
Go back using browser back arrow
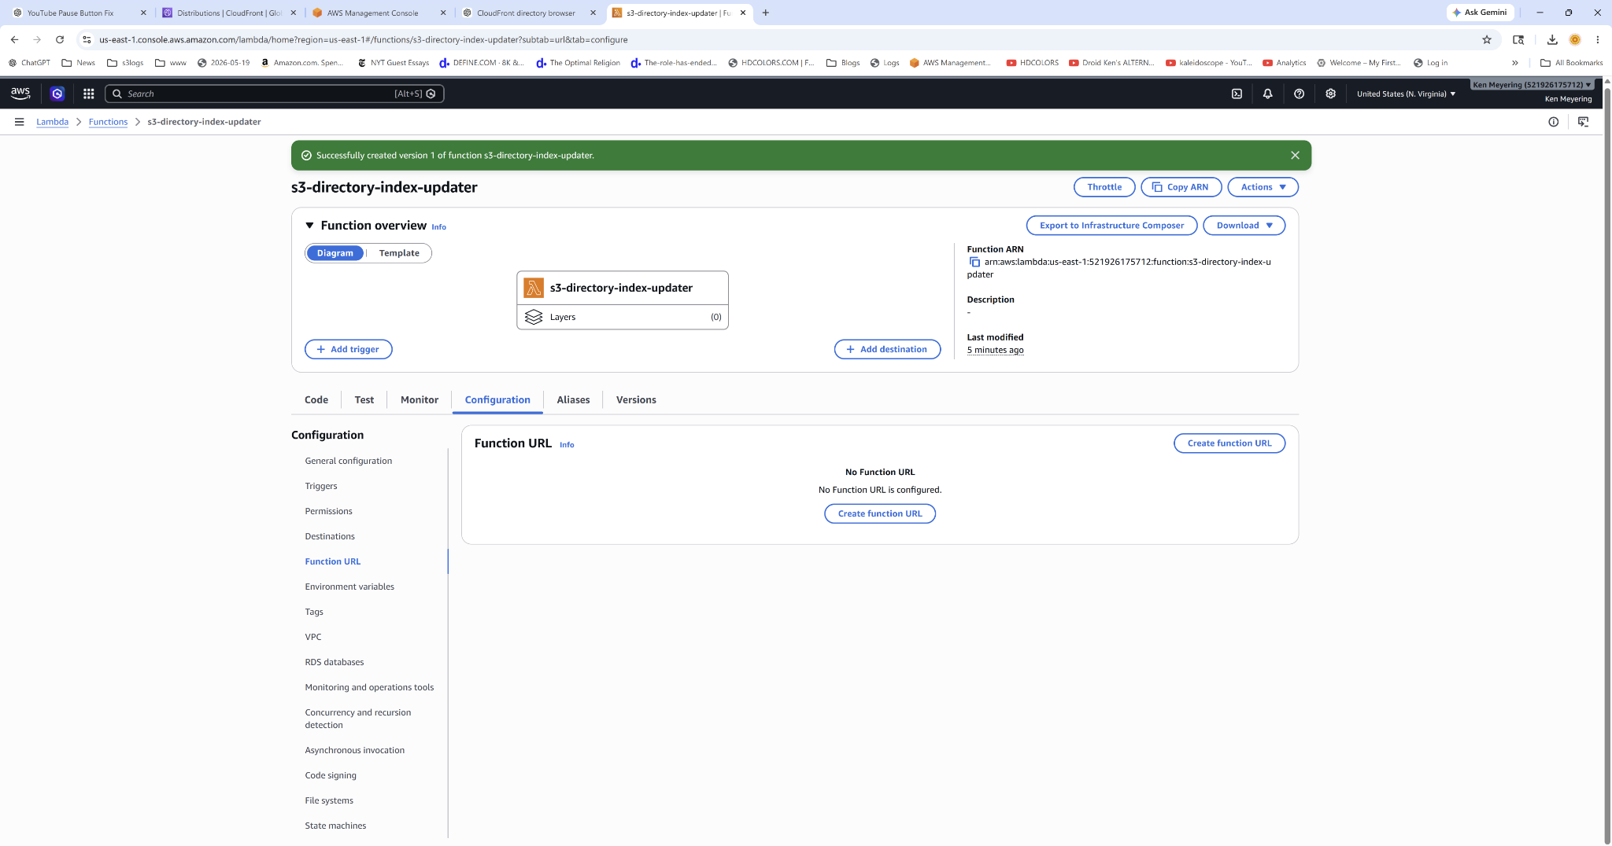(14, 39)
